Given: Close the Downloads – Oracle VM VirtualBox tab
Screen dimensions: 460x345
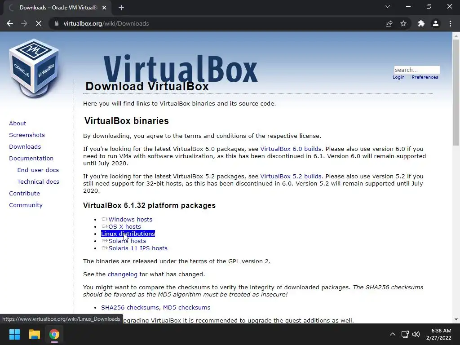Looking at the screenshot, I should tap(104, 8).
